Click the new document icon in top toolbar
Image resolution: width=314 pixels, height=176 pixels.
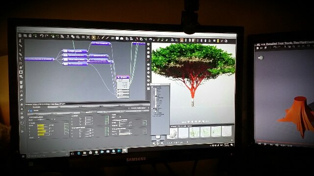point(20,36)
